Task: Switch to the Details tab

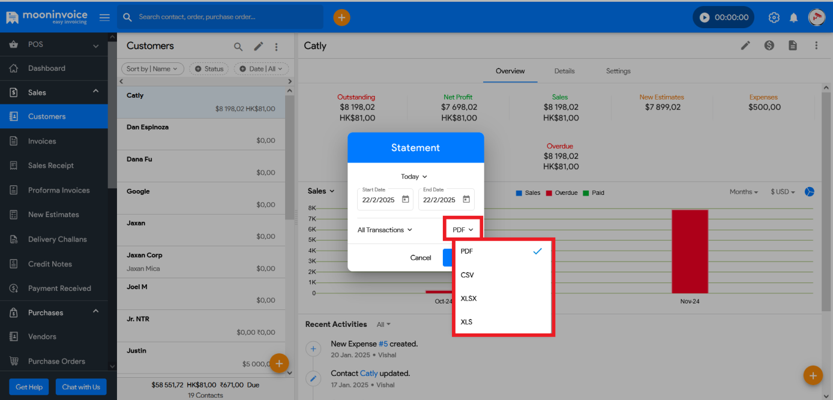Action: coord(564,71)
